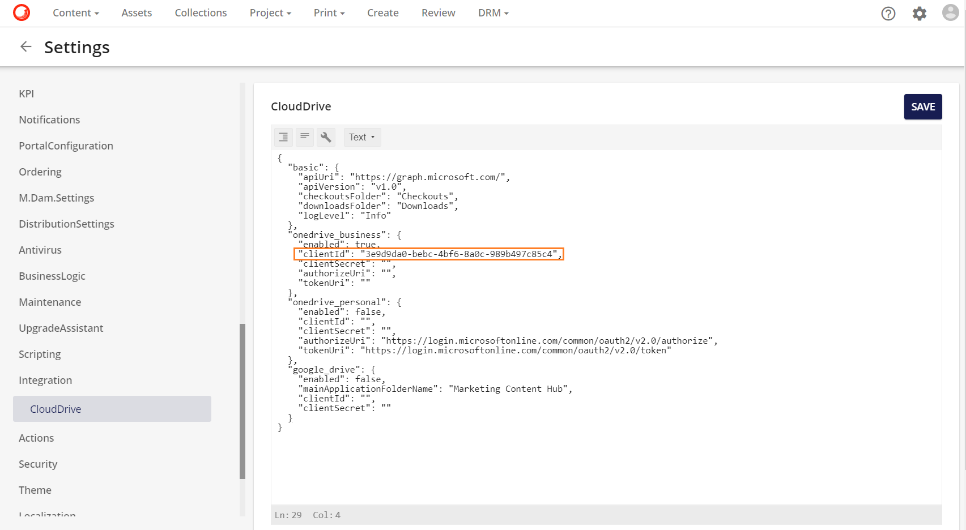Open the settings gear icon
The width and height of the screenshot is (966, 530).
pos(920,13)
